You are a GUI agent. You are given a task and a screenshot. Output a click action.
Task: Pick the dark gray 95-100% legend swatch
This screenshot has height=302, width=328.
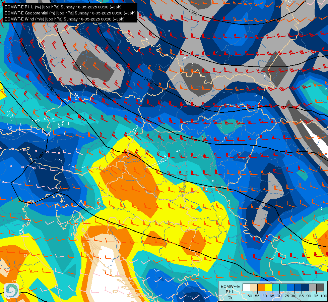[320, 287]
